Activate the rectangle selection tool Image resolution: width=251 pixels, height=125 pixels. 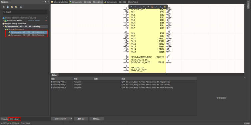tap(140, 7)
